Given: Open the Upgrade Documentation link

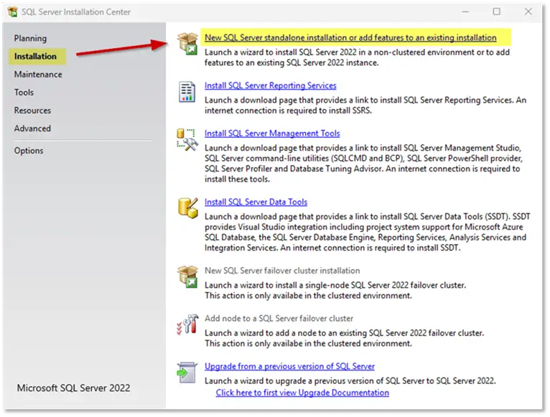Looking at the screenshot, I should [x=302, y=393].
